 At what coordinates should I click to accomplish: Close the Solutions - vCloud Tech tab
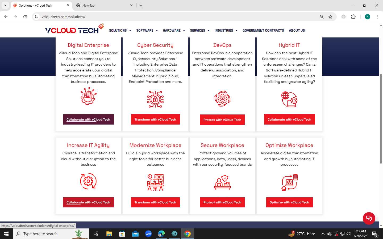68,5
